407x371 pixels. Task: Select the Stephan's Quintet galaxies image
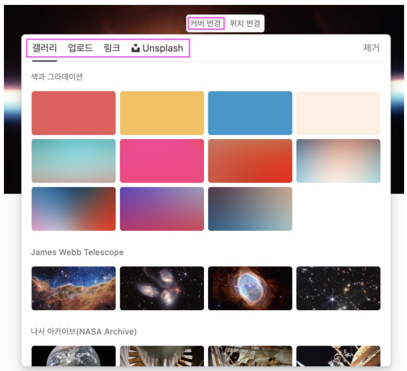162,288
